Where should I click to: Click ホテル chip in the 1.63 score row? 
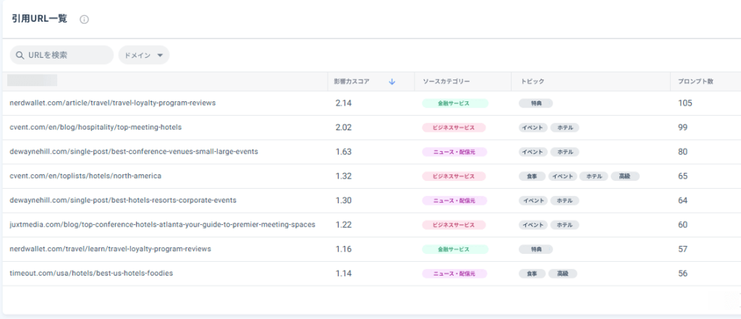(x=564, y=152)
